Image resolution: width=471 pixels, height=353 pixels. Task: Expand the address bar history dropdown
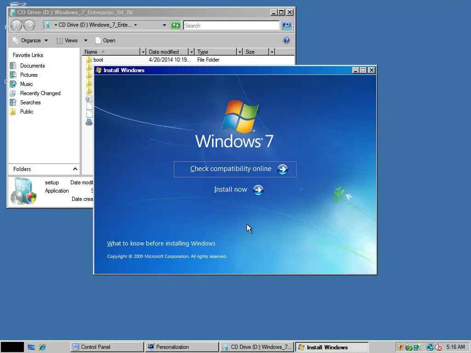[x=164, y=25]
